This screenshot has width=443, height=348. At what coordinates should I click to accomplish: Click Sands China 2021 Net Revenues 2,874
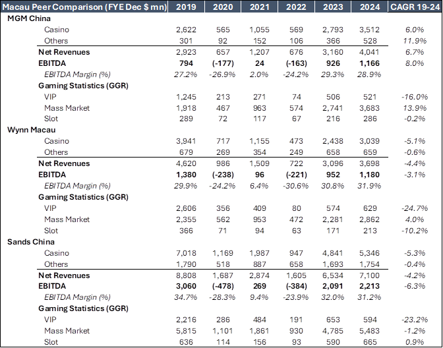259,275
